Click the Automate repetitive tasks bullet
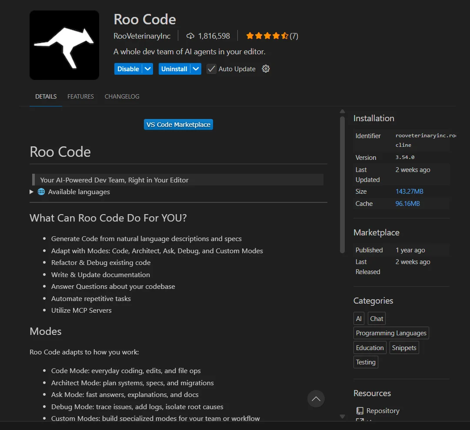The image size is (470, 430). tap(91, 298)
